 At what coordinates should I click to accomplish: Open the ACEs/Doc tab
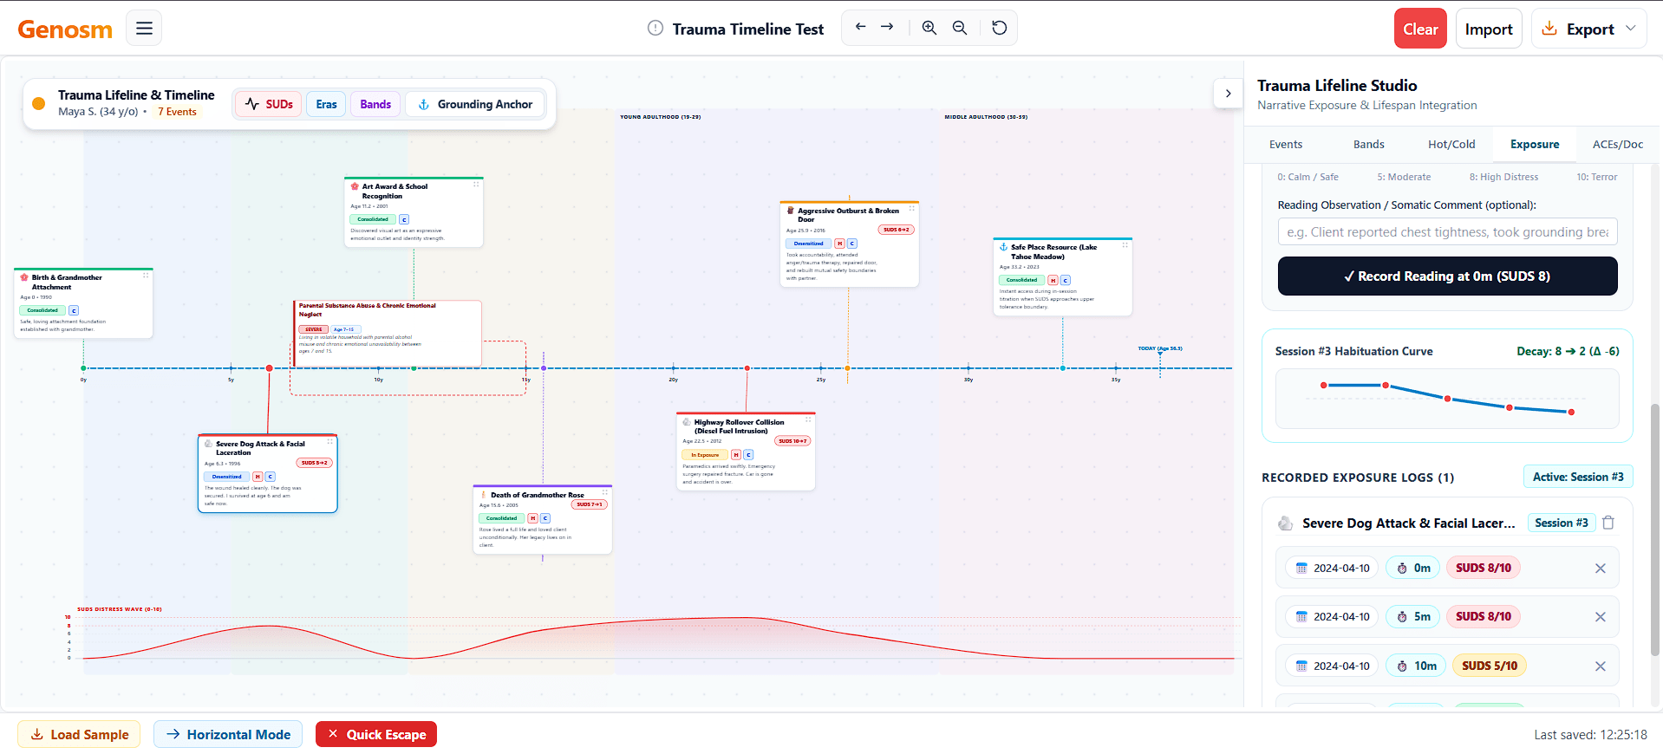coord(1618,145)
